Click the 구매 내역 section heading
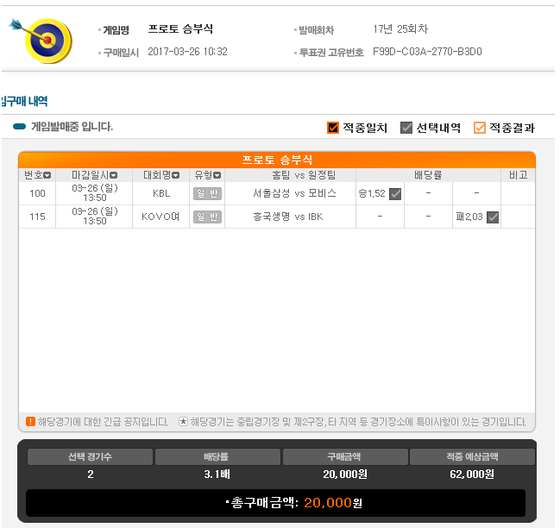The height and width of the screenshot is (528, 560). coord(24,102)
